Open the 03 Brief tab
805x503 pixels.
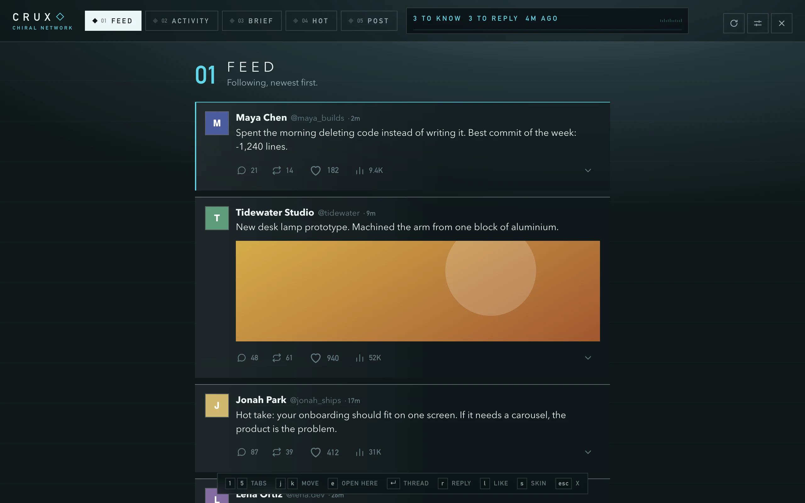[x=252, y=21]
